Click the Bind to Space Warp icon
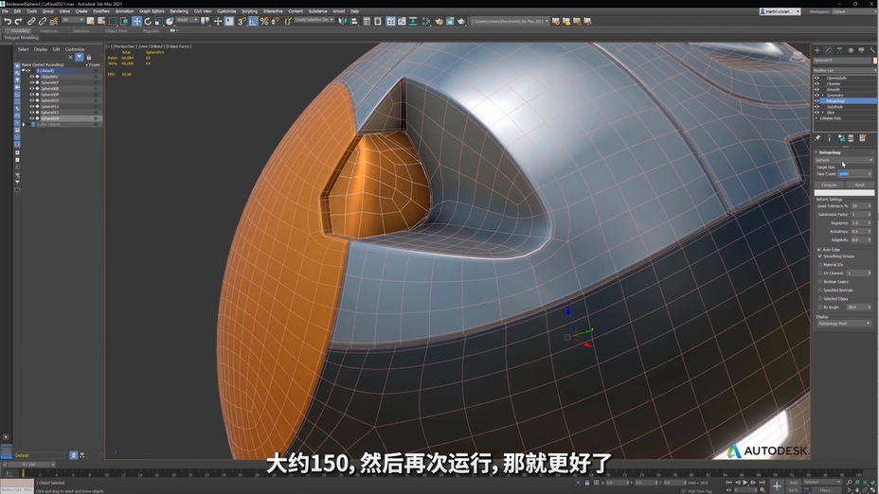 [x=54, y=21]
